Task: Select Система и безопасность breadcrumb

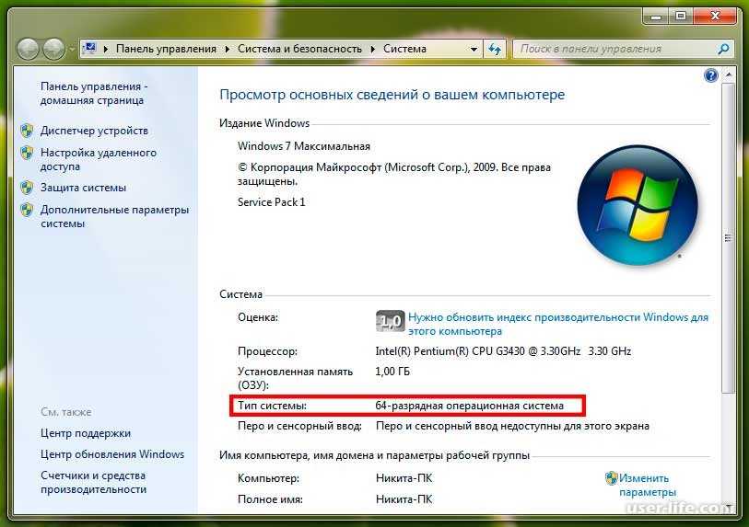Action: (x=300, y=49)
